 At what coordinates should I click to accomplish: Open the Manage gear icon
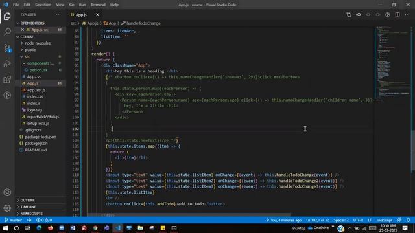[7, 208]
